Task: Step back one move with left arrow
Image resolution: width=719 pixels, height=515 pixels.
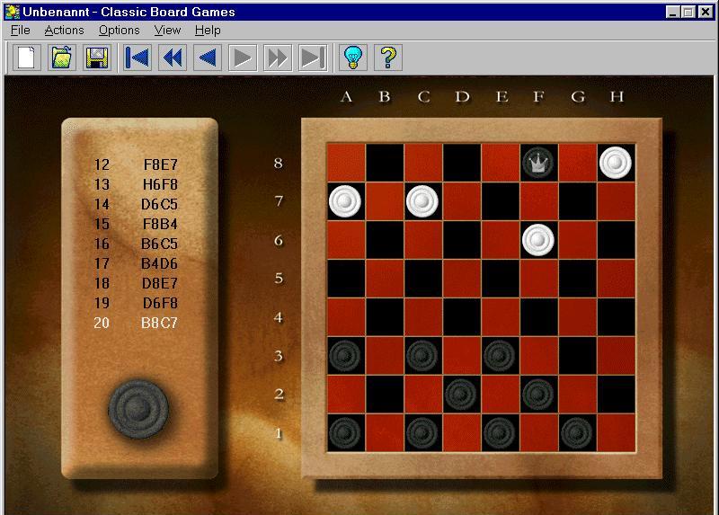Action: click(x=208, y=58)
